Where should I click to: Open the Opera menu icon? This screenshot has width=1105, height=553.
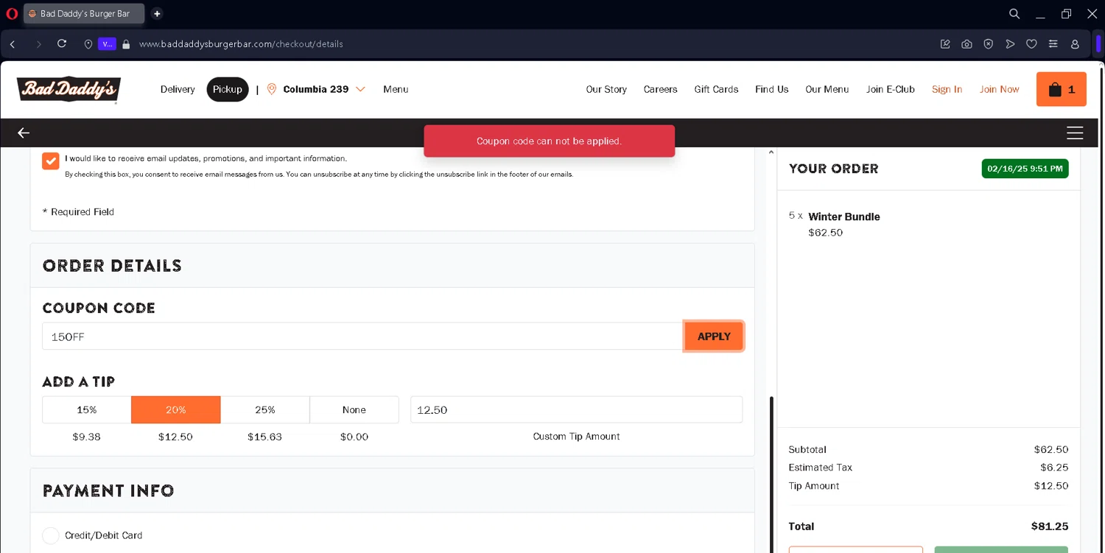click(x=12, y=13)
